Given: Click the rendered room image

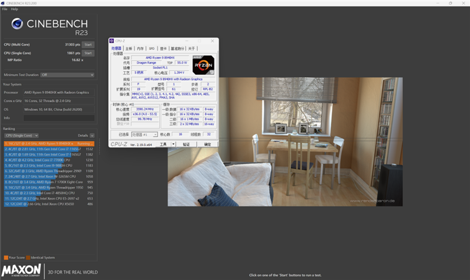Looking at the screenshot, I should coord(285,142).
